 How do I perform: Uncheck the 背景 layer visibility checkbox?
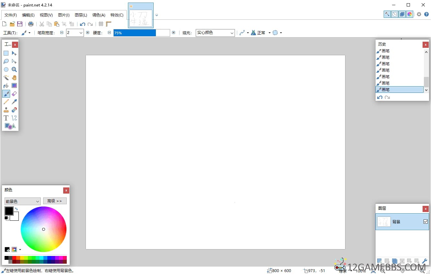pos(426,222)
